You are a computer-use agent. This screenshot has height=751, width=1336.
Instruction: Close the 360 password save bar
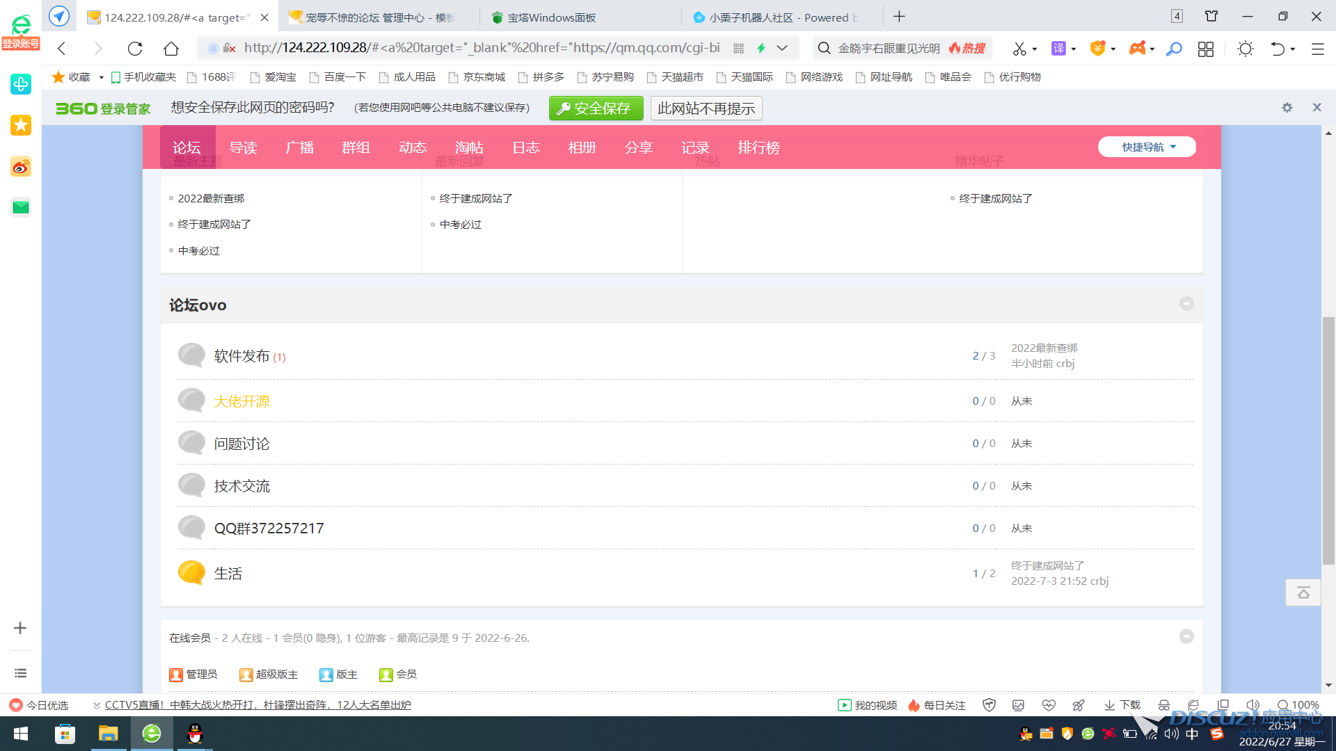1317,107
